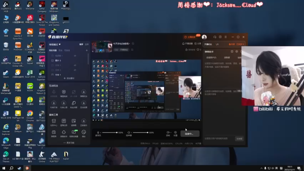Toggle visibility of the first source row

tap(75, 55)
